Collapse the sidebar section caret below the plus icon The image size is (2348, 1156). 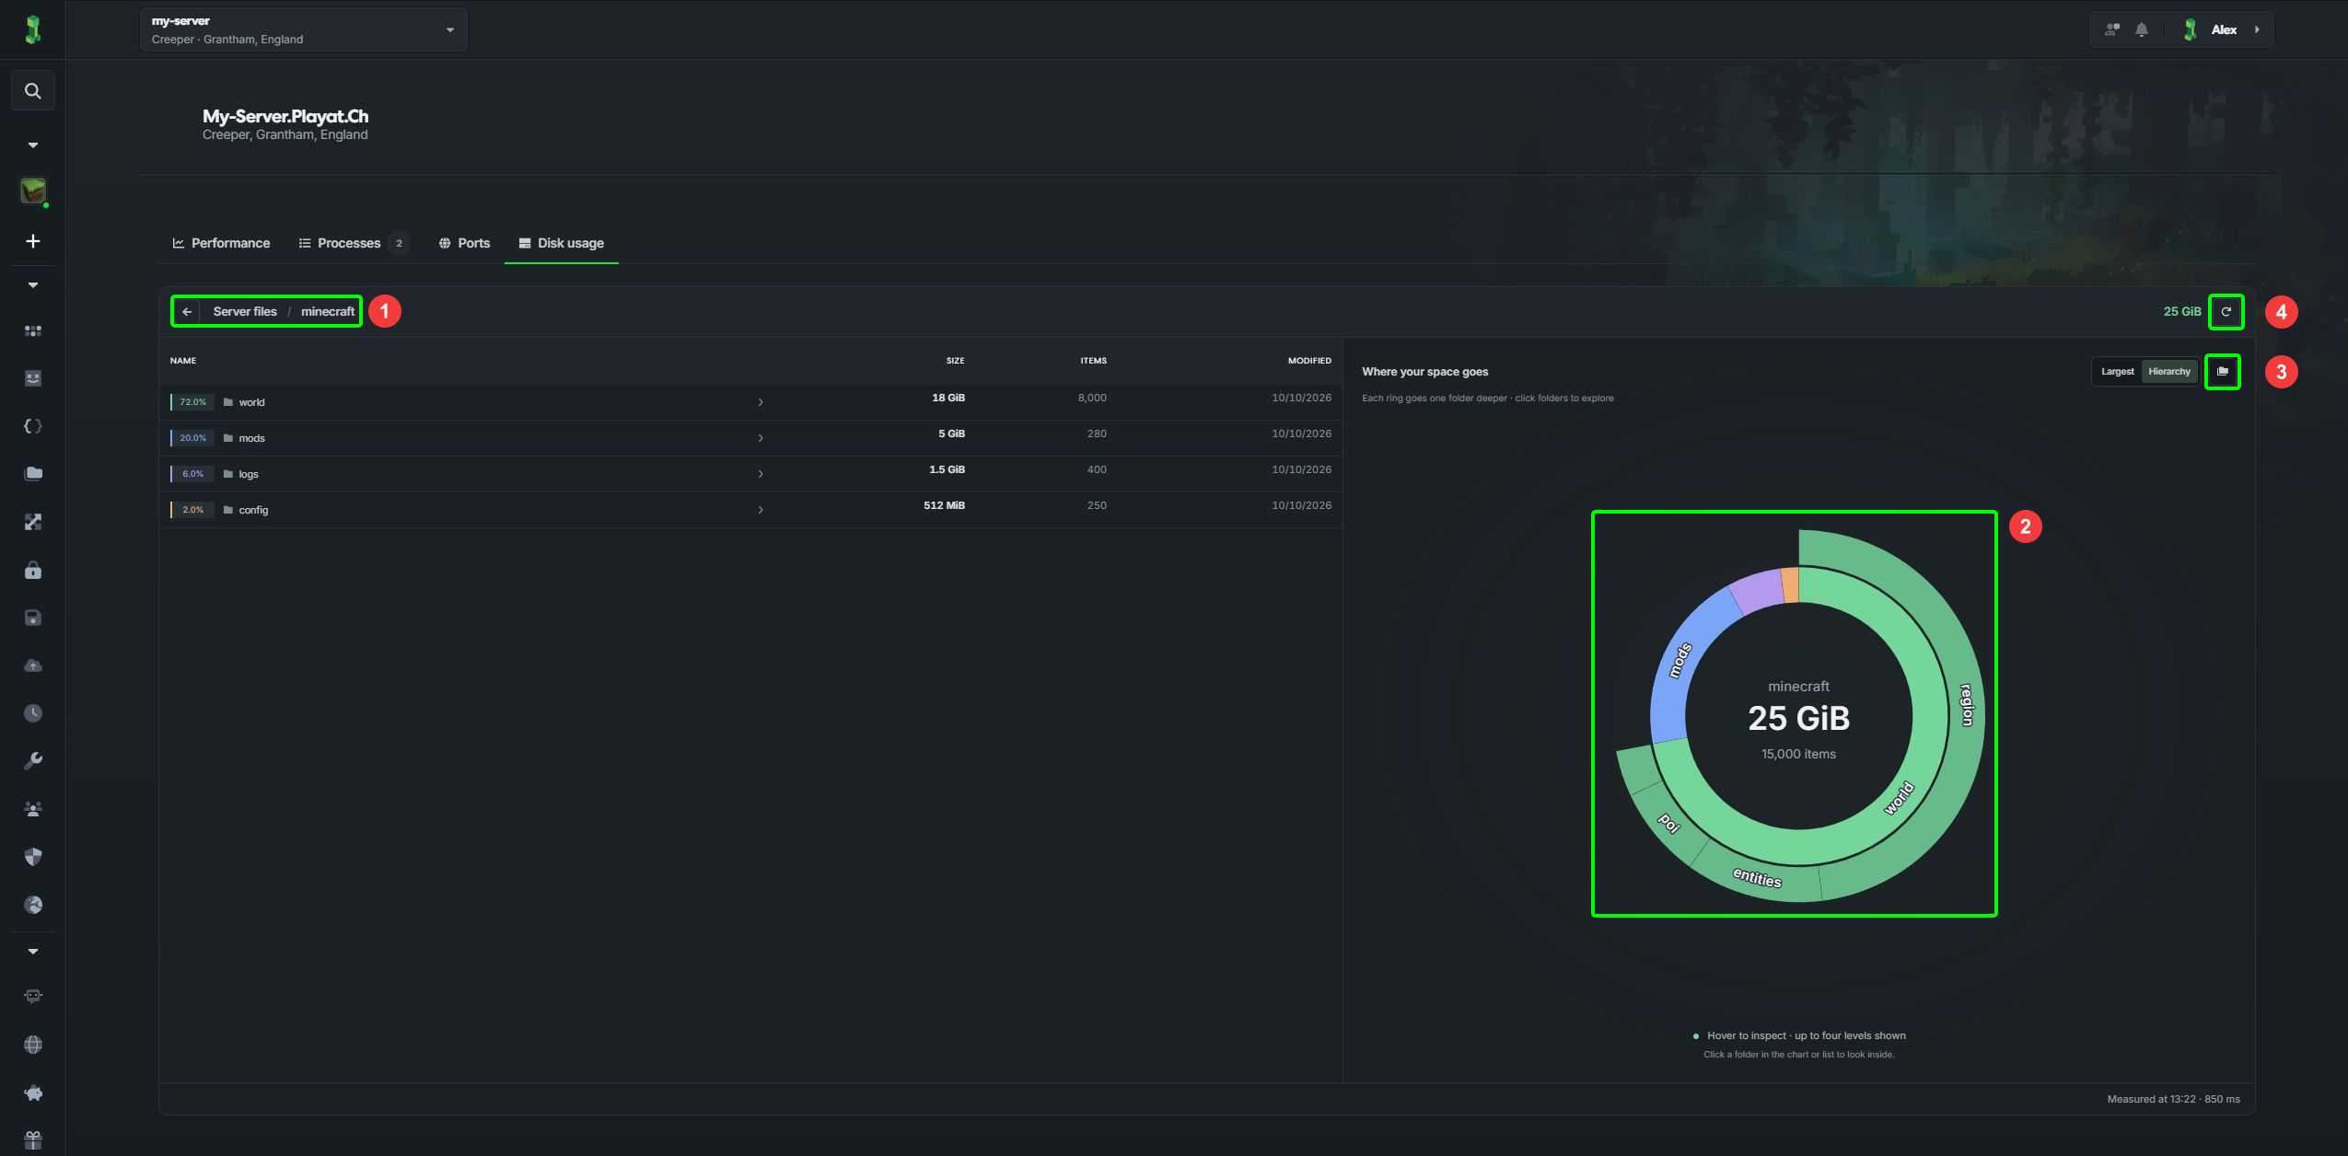click(33, 285)
